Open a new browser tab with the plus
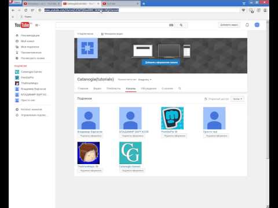Viewport: 278px width, 208px height. (x=144, y=3)
